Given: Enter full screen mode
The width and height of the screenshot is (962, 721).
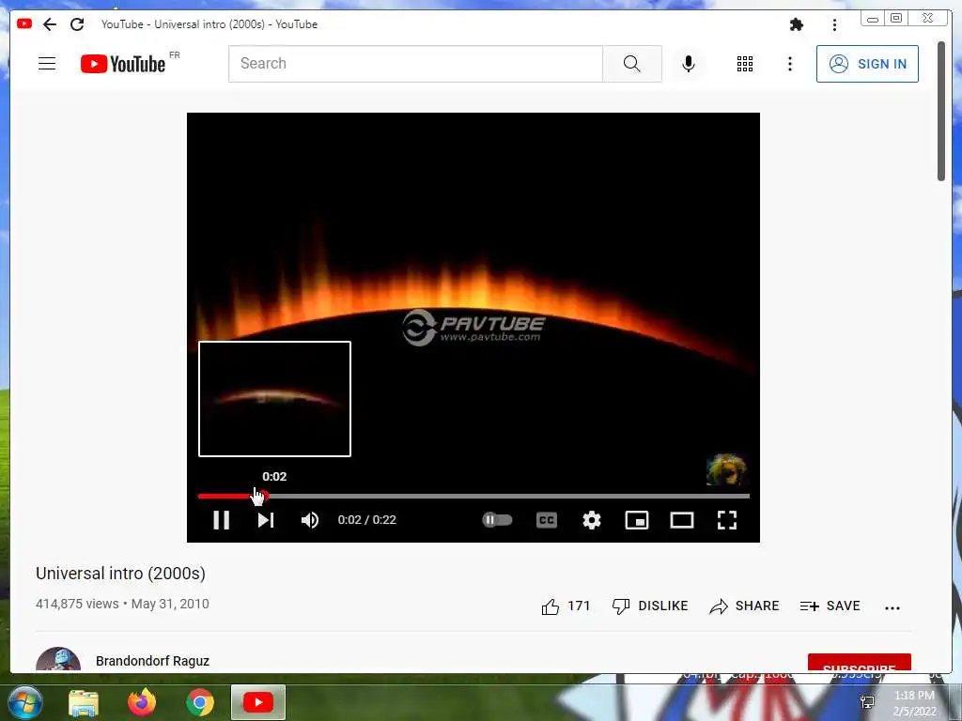Looking at the screenshot, I should (x=727, y=520).
